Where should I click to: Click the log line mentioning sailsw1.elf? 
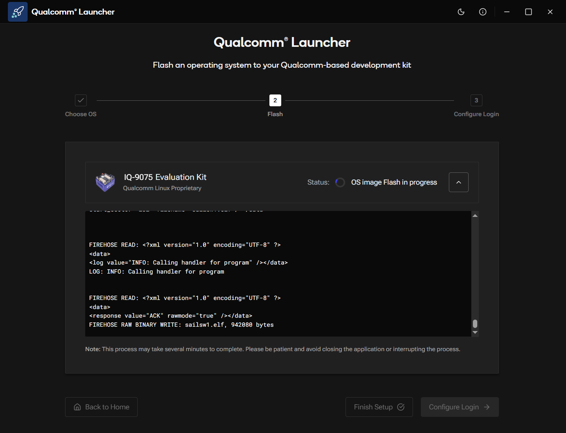tap(181, 325)
